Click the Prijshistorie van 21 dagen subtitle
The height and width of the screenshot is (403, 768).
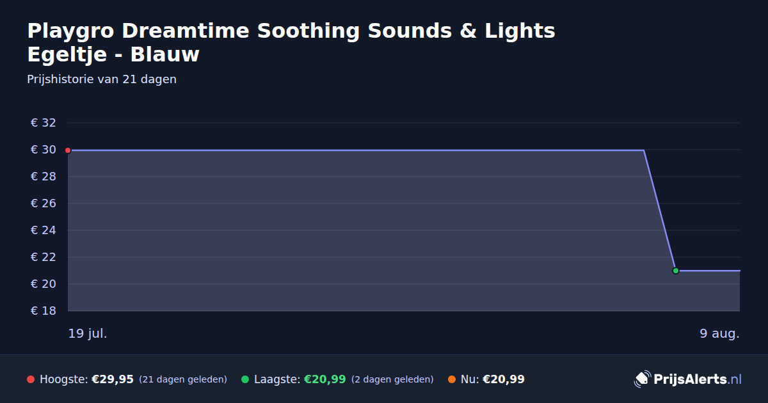pyautogui.click(x=102, y=79)
